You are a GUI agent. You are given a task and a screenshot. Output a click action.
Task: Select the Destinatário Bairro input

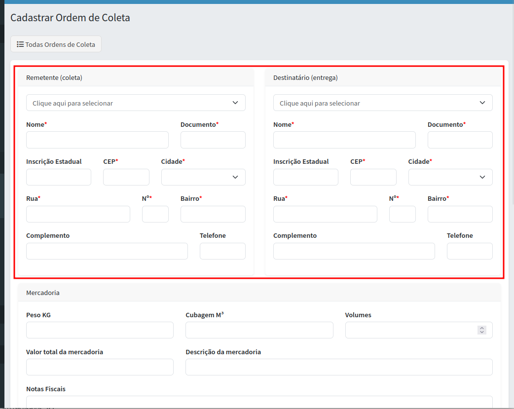coord(460,214)
